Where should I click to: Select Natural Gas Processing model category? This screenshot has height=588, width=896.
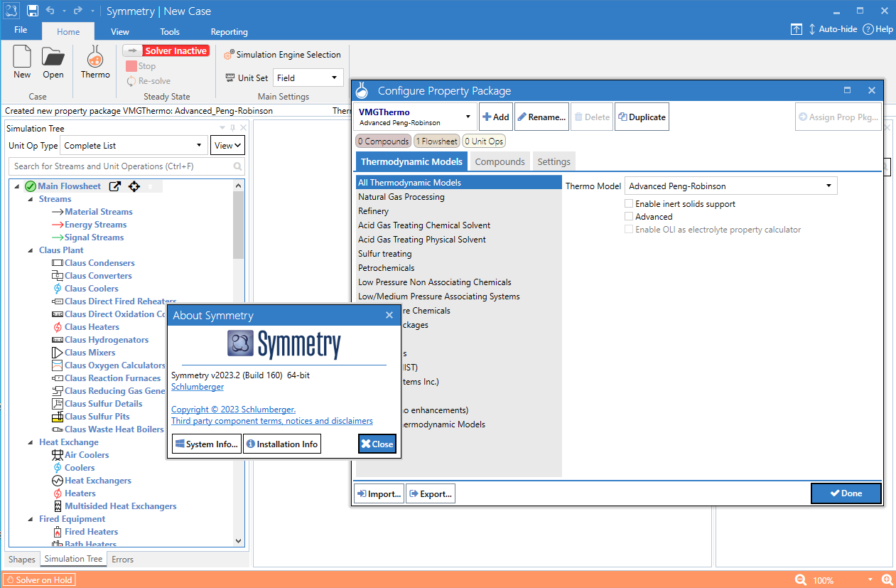click(401, 197)
